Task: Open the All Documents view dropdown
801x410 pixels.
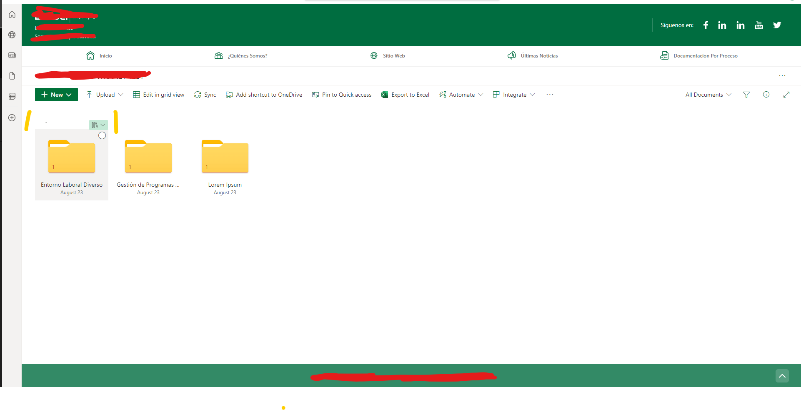Action: click(707, 95)
